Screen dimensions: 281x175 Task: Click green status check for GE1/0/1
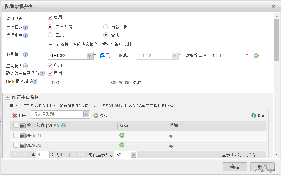pos(122,135)
